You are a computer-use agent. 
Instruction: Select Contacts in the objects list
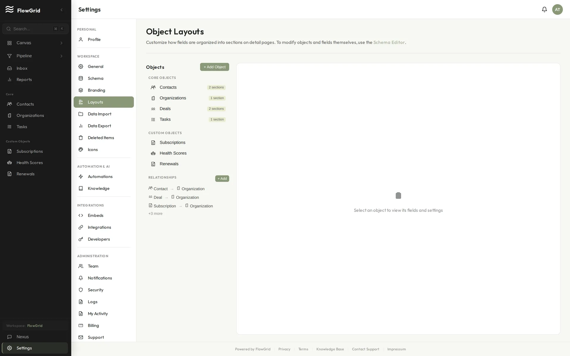click(x=188, y=88)
